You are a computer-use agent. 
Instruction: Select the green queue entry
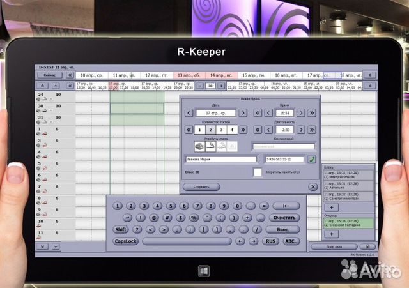348,223
